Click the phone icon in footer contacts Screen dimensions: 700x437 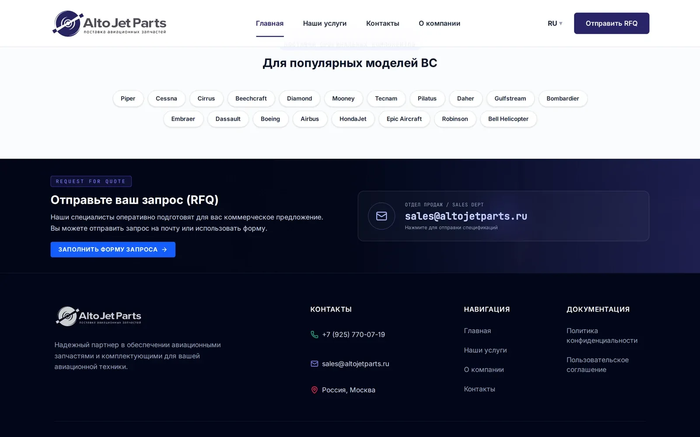tap(314, 334)
